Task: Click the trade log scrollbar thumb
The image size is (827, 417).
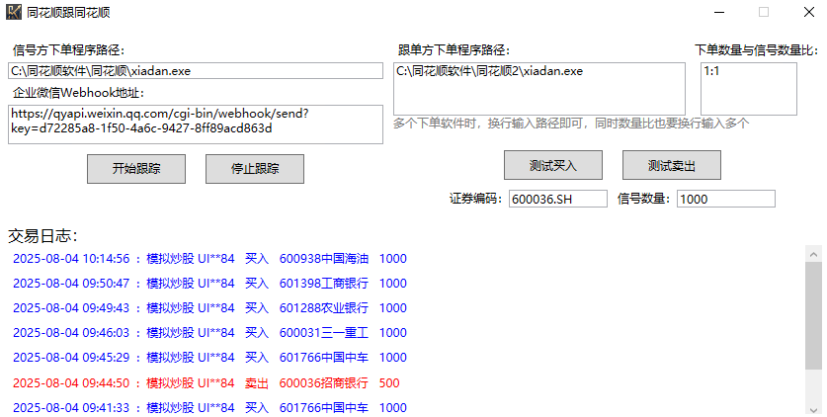Action: [813, 315]
